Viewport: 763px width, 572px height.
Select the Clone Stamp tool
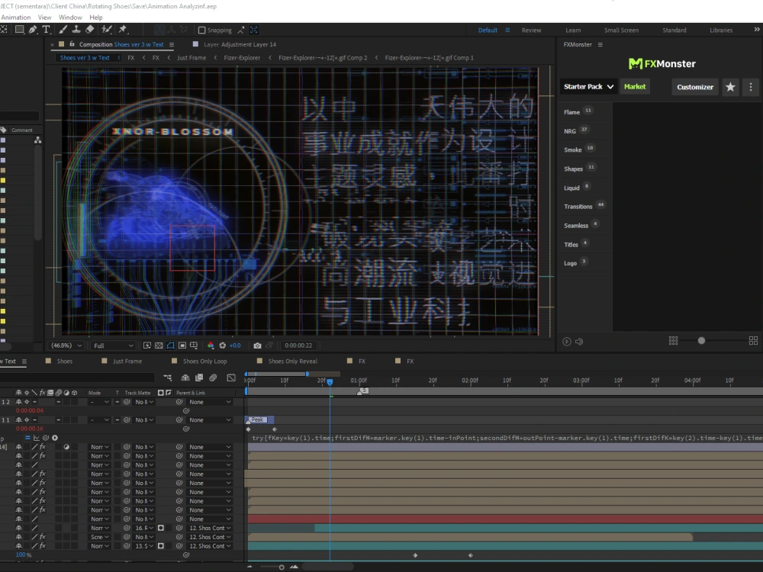(77, 29)
